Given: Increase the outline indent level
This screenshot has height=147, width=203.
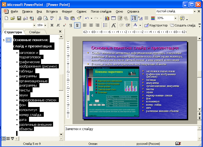Looking at the screenshot, I should click(x=128, y=25).
